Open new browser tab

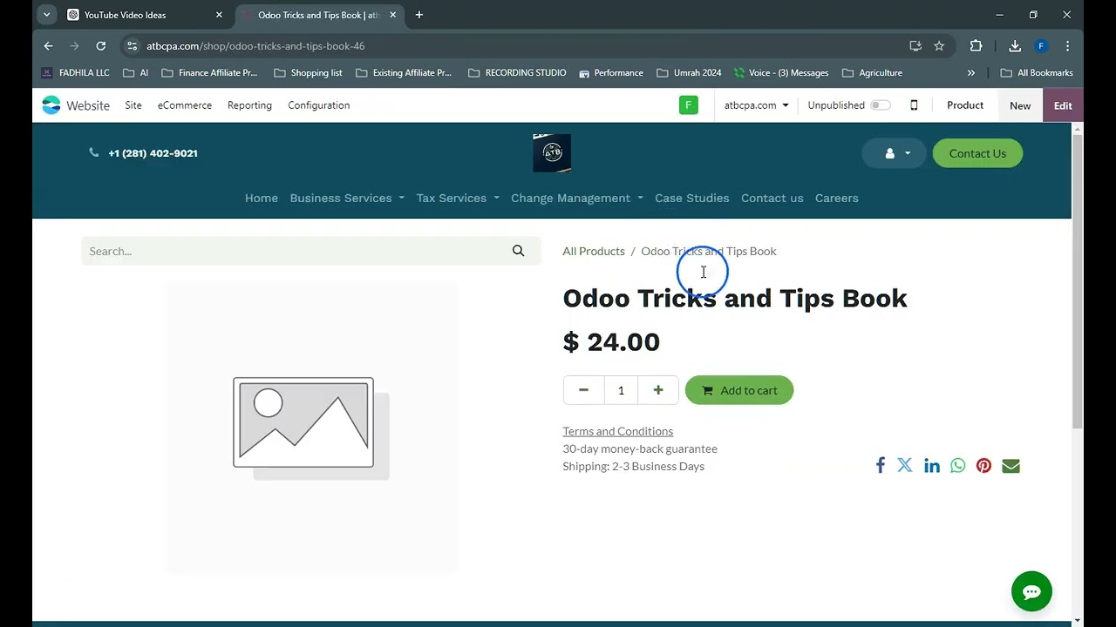point(419,15)
